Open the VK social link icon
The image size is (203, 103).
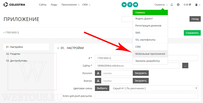coord(124,5)
